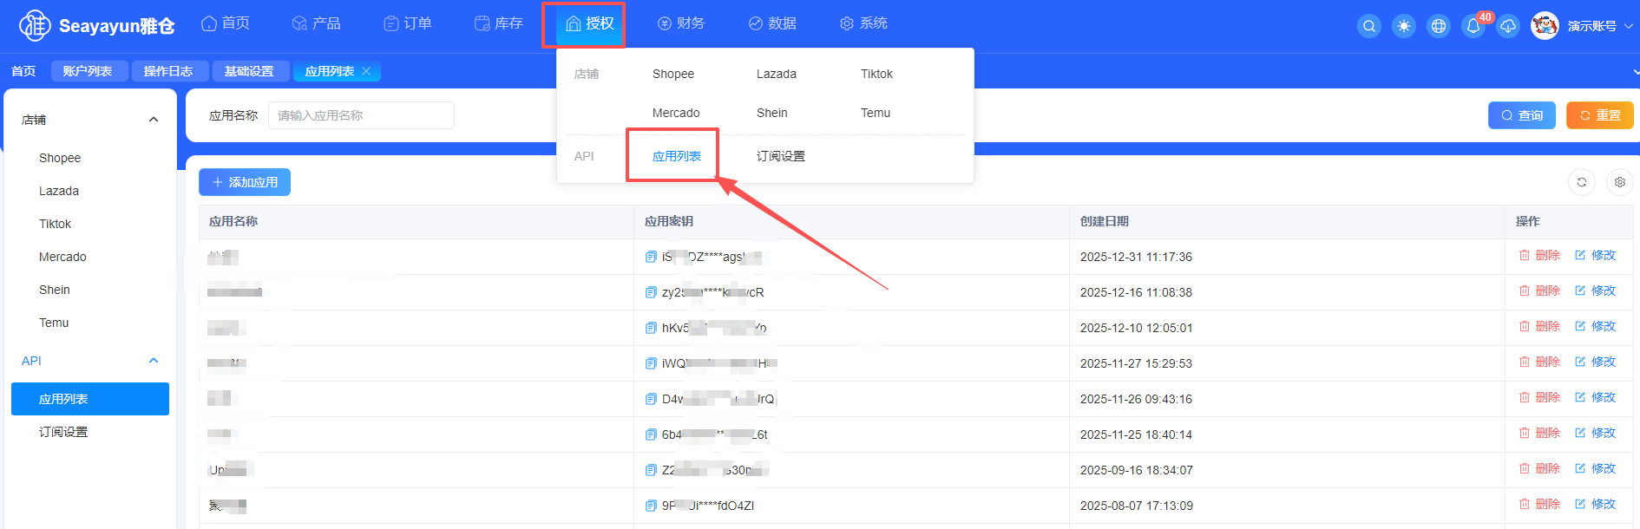This screenshot has height=529, width=1640.
Task: Copy app key in 2025-11-26 row
Action: click(651, 399)
